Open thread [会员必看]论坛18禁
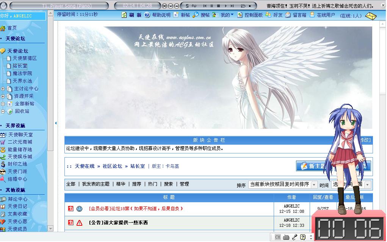The width and height of the screenshot is (387, 242). (x=136, y=209)
